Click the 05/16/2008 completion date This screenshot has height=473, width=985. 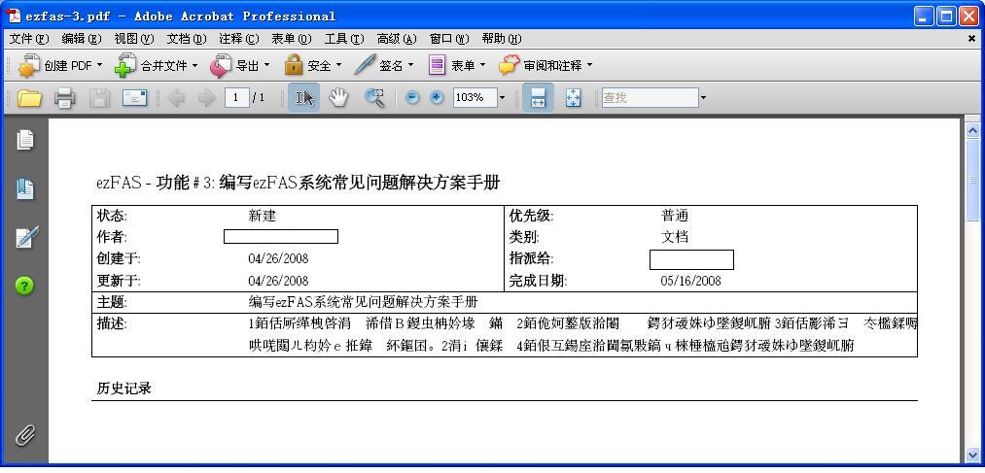click(691, 281)
